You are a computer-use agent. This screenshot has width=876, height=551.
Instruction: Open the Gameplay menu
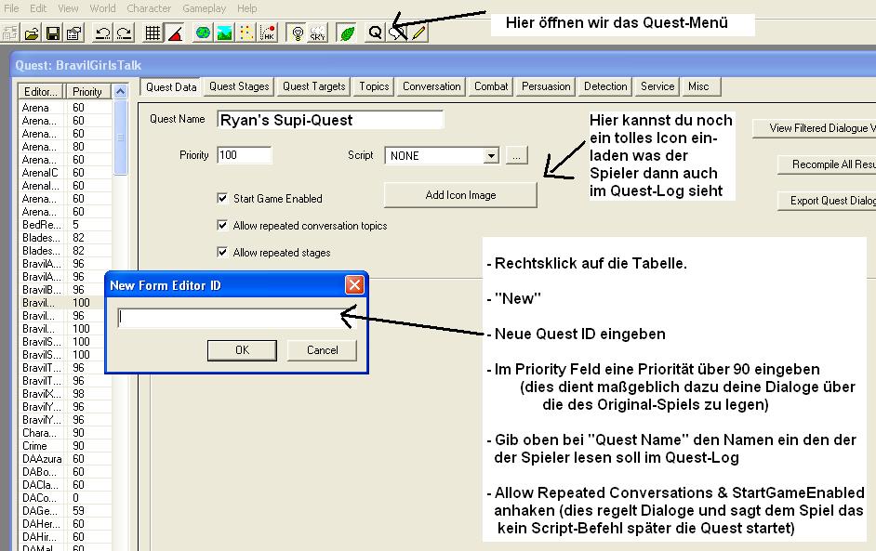point(204,8)
